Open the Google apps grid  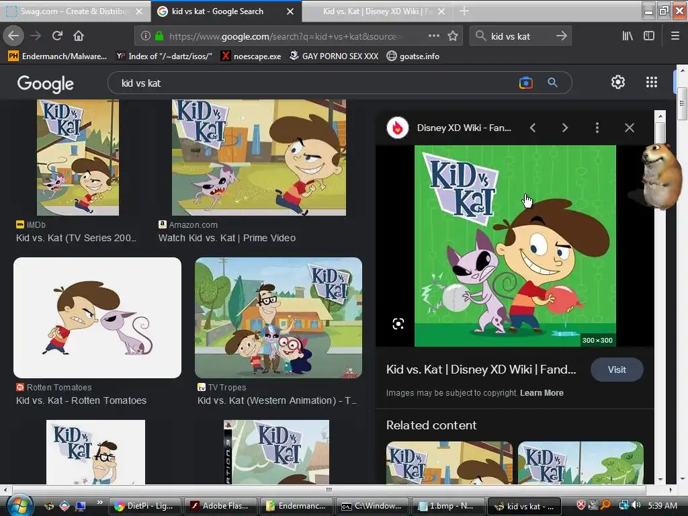tap(652, 82)
